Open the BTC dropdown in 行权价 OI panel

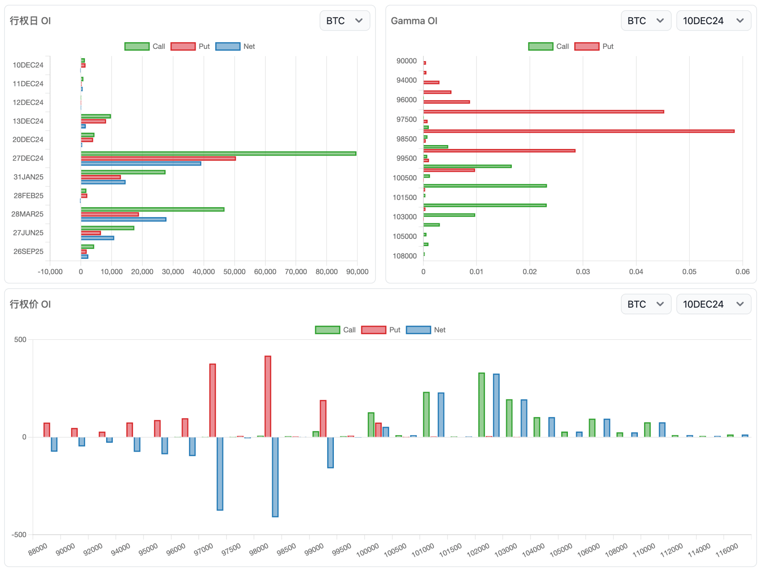point(646,304)
